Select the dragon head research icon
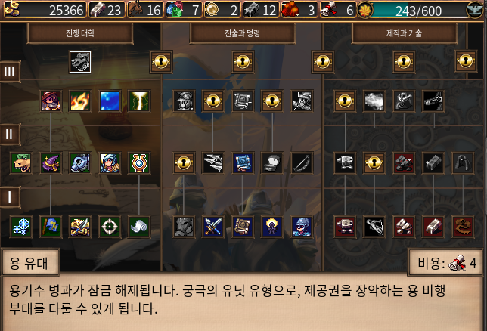487x331 pixels. click(80, 62)
